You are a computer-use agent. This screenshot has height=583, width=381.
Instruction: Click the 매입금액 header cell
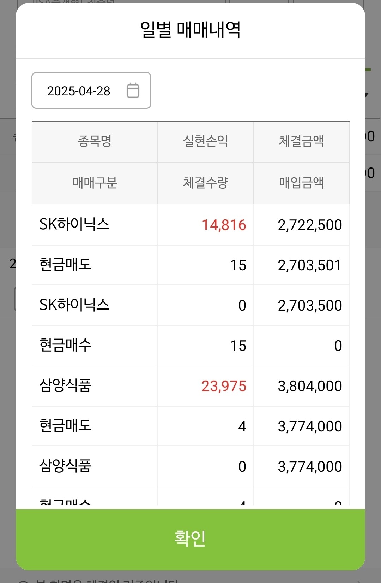pos(301,183)
